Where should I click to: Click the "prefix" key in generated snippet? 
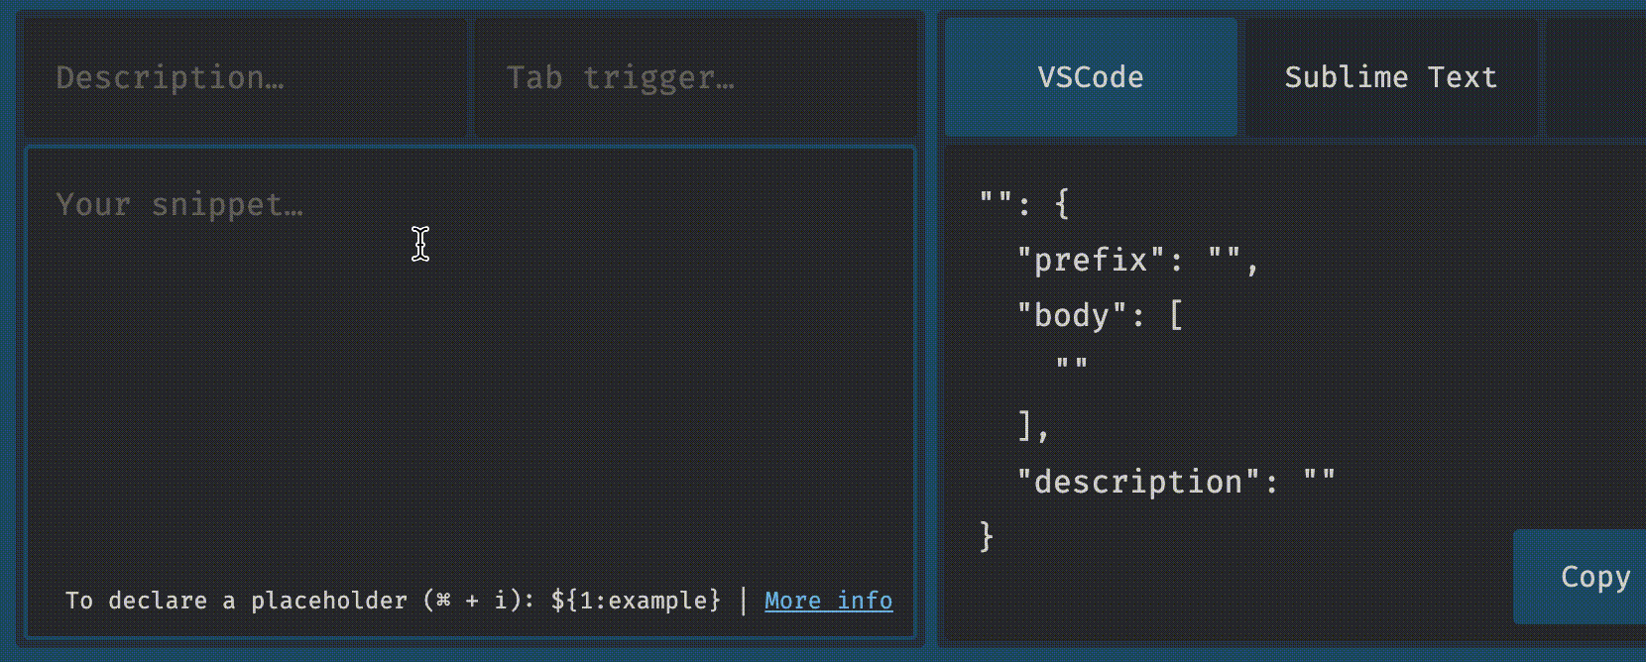[x=1091, y=261]
